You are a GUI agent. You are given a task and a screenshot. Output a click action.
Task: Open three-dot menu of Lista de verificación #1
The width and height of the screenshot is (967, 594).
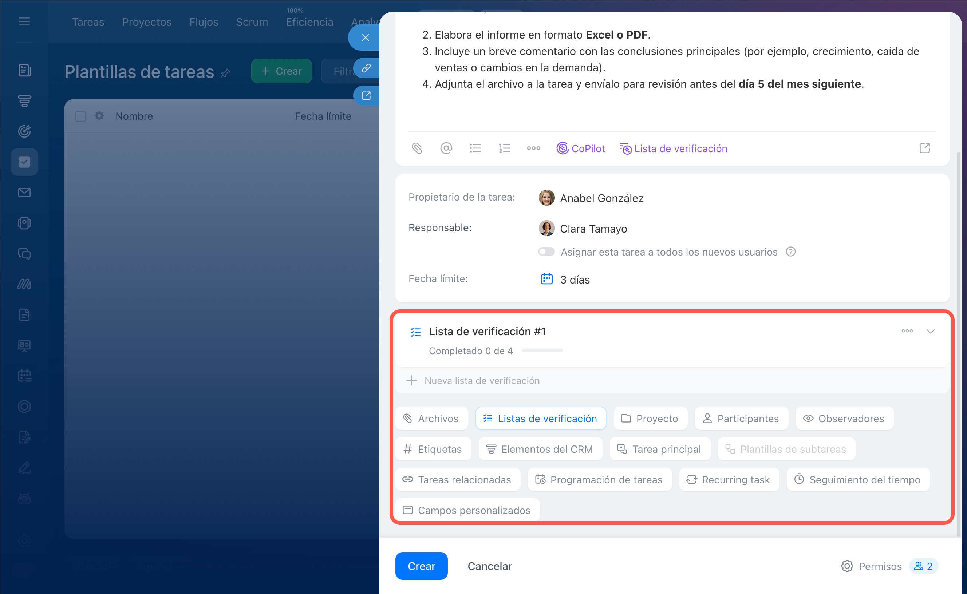(907, 331)
